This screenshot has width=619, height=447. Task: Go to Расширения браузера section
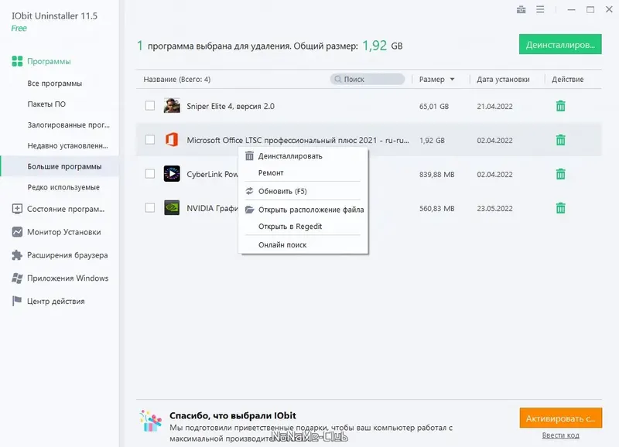pos(67,255)
